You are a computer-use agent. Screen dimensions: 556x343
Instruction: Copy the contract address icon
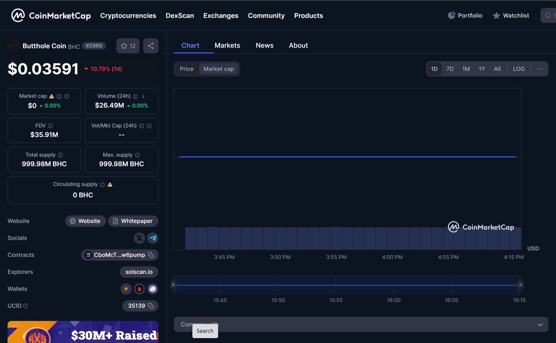point(151,255)
